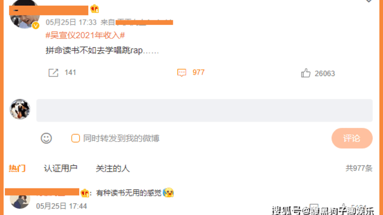Image resolution: width=383 pixels, height=215 pixels.
Task: Click the 评论 submit button
Action: 352,138
